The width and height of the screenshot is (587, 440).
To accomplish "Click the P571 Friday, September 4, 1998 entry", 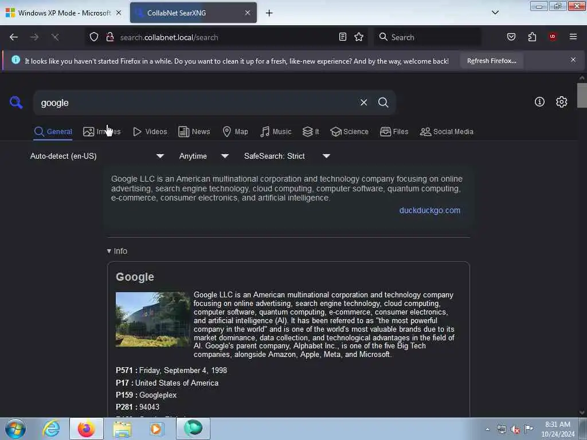I will pos(171,371).
